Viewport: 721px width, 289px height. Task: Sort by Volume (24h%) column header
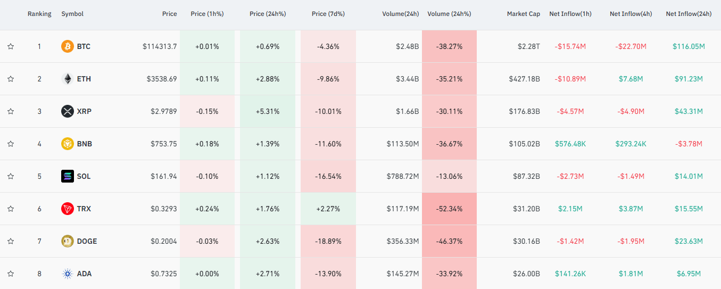pos(449,14)
